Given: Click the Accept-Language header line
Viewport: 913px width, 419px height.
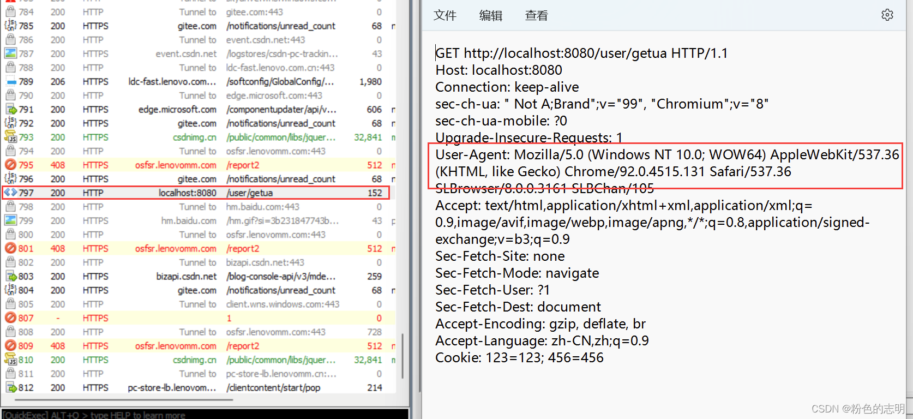Looking at the screenshot, I should [x=542, y=340].
